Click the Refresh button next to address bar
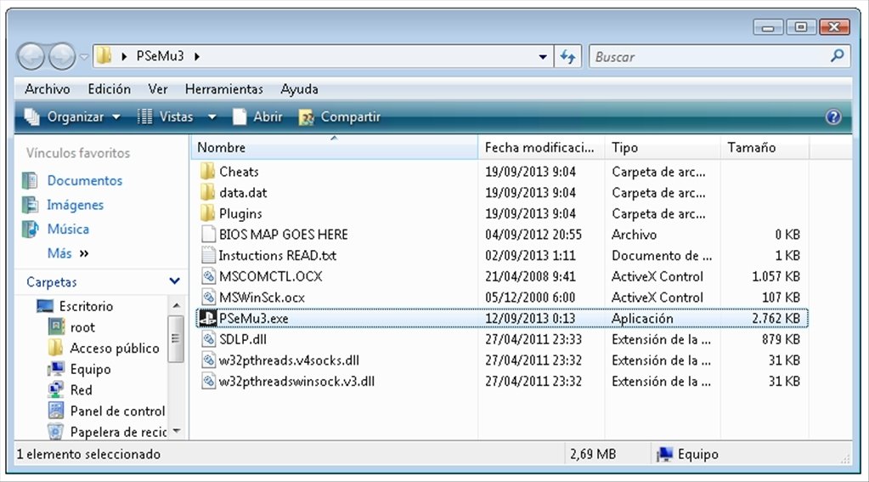 [x=567, y=57]
